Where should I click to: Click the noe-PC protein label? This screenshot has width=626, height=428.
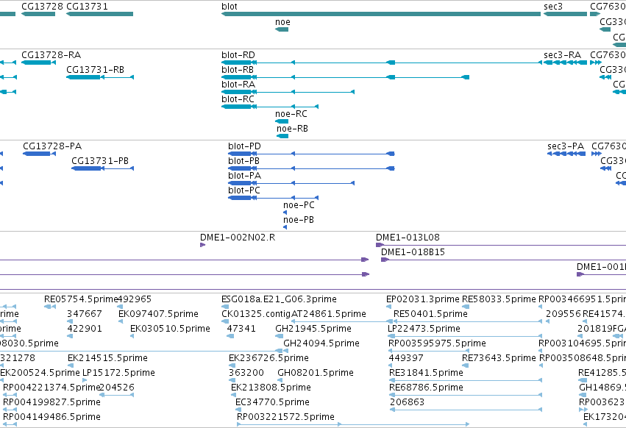tap(299, 205)
